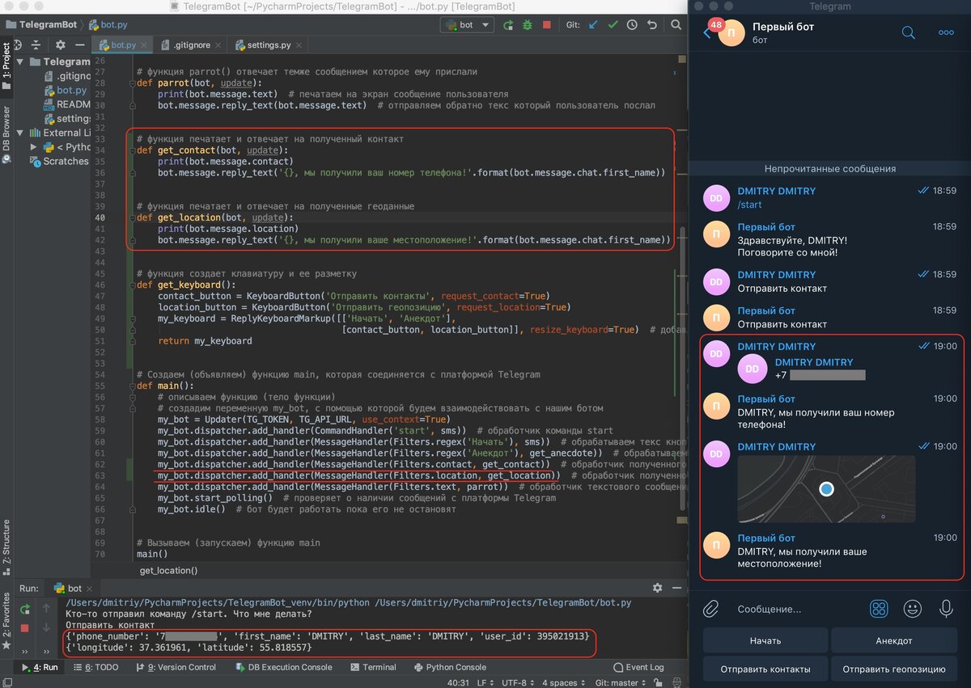Select .gitignore in the project tree
This screenshot has width=971, height=688.
[67, 76]
